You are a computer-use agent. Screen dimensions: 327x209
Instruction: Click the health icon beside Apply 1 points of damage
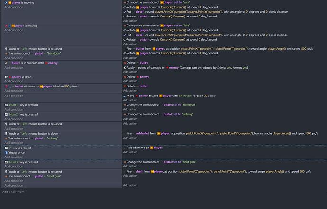(125, 68)
